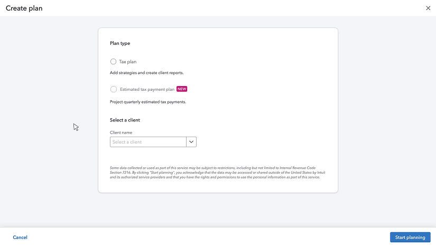
Task: Click the Start planning button
Action: (x=410, y=237)
